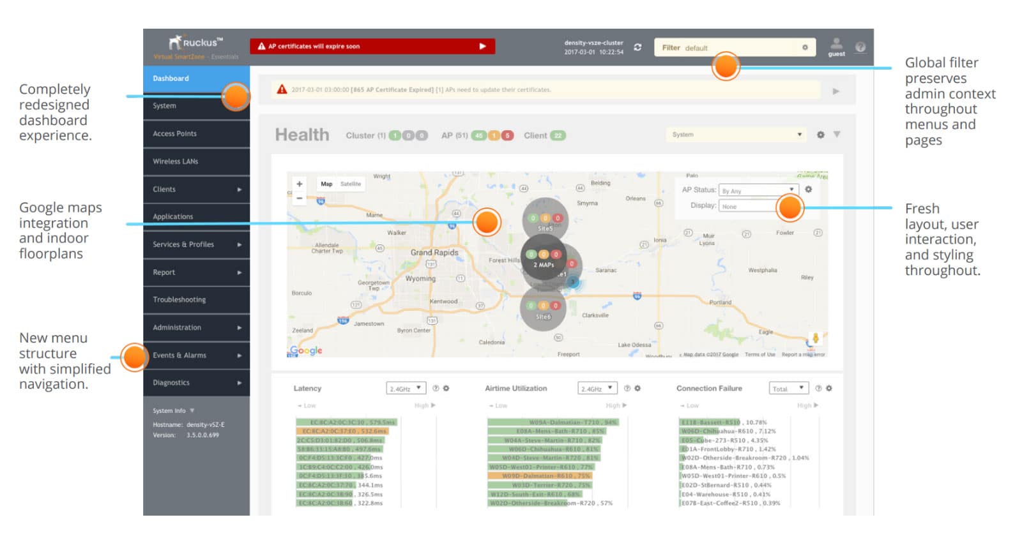Click the W09A-Dalmatian-T710 airtime bar
The image size is (1022, 545).
[x=553, y=422]
